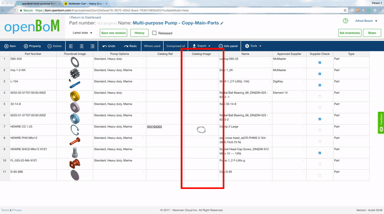Screen dimensions: 384x214
Task: Open catalog ref link 93416A303
Action: [x=154, y=127]
